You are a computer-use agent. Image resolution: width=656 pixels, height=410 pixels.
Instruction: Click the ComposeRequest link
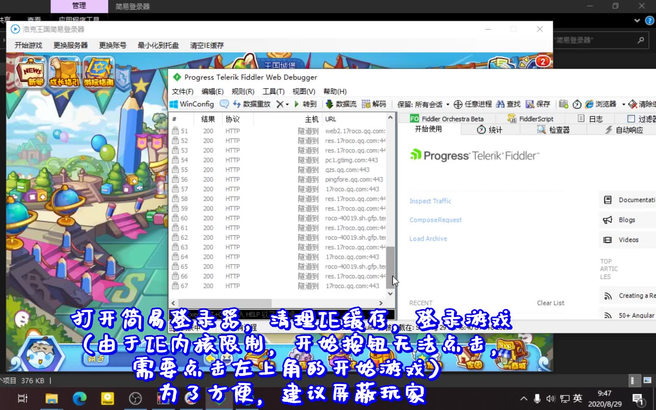435,220
